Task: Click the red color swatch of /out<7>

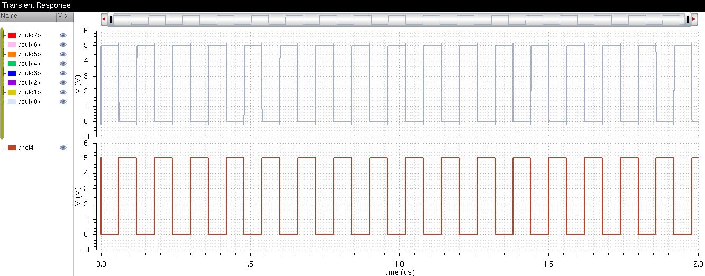Action: pos(12,35)
